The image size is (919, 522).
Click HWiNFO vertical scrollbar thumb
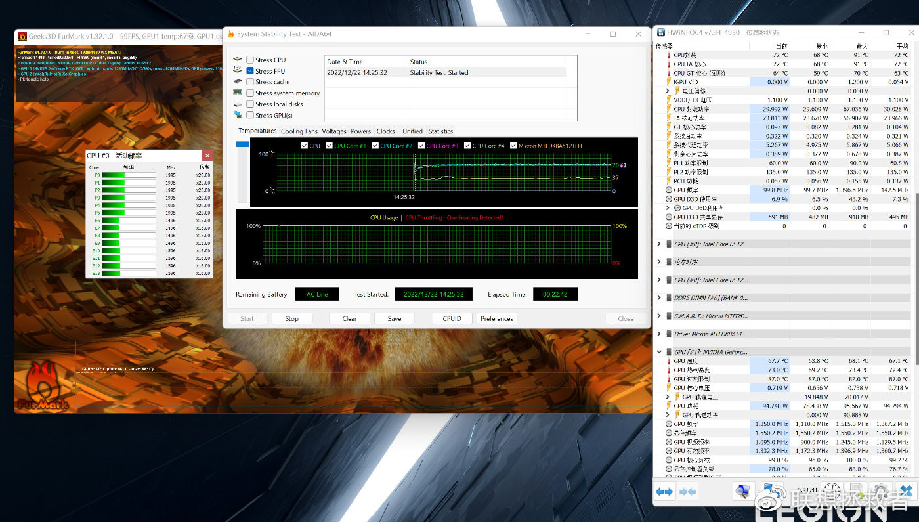[916, 279]
